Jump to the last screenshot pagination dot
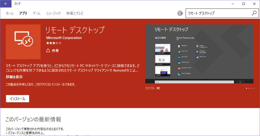The image size is (260, 136). [253, 88]
